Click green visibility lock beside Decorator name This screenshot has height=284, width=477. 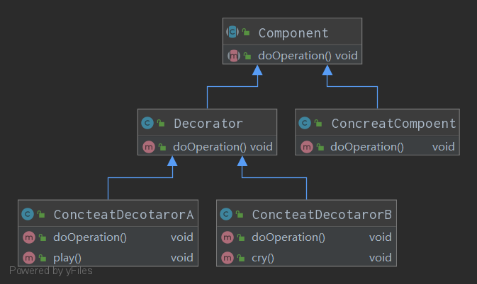point(162,124)
